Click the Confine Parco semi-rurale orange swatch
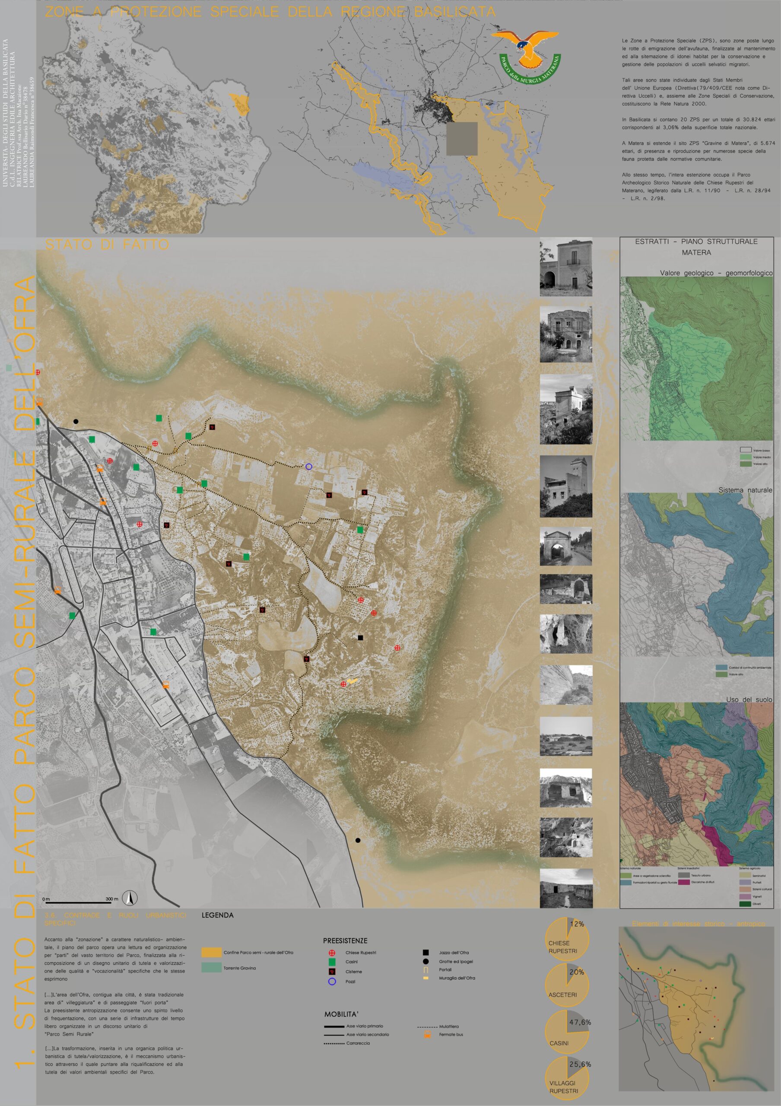This screenshot has width=781, height=1106. pos(211,952)
